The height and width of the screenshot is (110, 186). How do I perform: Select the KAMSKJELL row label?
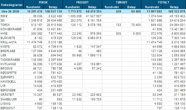tap(8, 82)
